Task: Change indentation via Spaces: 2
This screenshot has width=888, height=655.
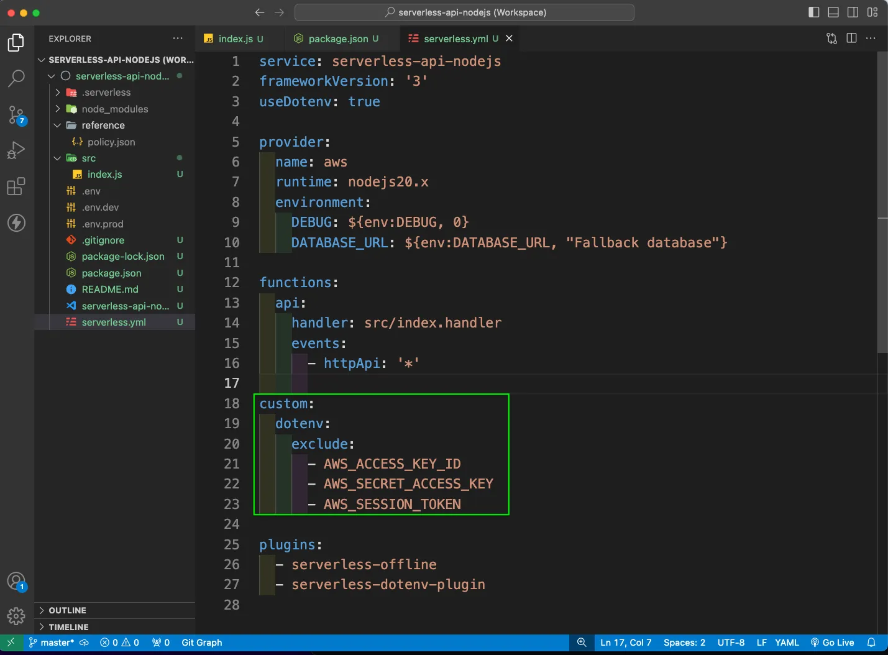Action: [x=684, y=643]
